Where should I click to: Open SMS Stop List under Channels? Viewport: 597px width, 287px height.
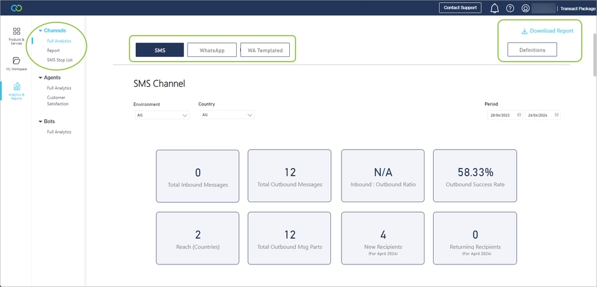(60, 60)
